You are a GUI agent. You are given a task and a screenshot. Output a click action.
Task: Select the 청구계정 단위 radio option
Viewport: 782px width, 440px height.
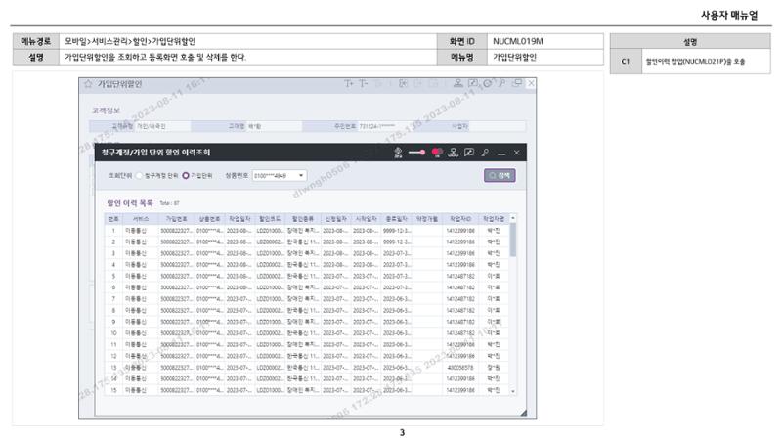click(x=140, y=176)
